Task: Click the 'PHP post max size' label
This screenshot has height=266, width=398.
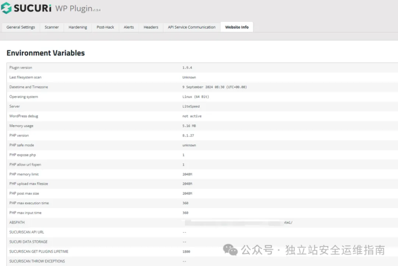Action: 24,193
